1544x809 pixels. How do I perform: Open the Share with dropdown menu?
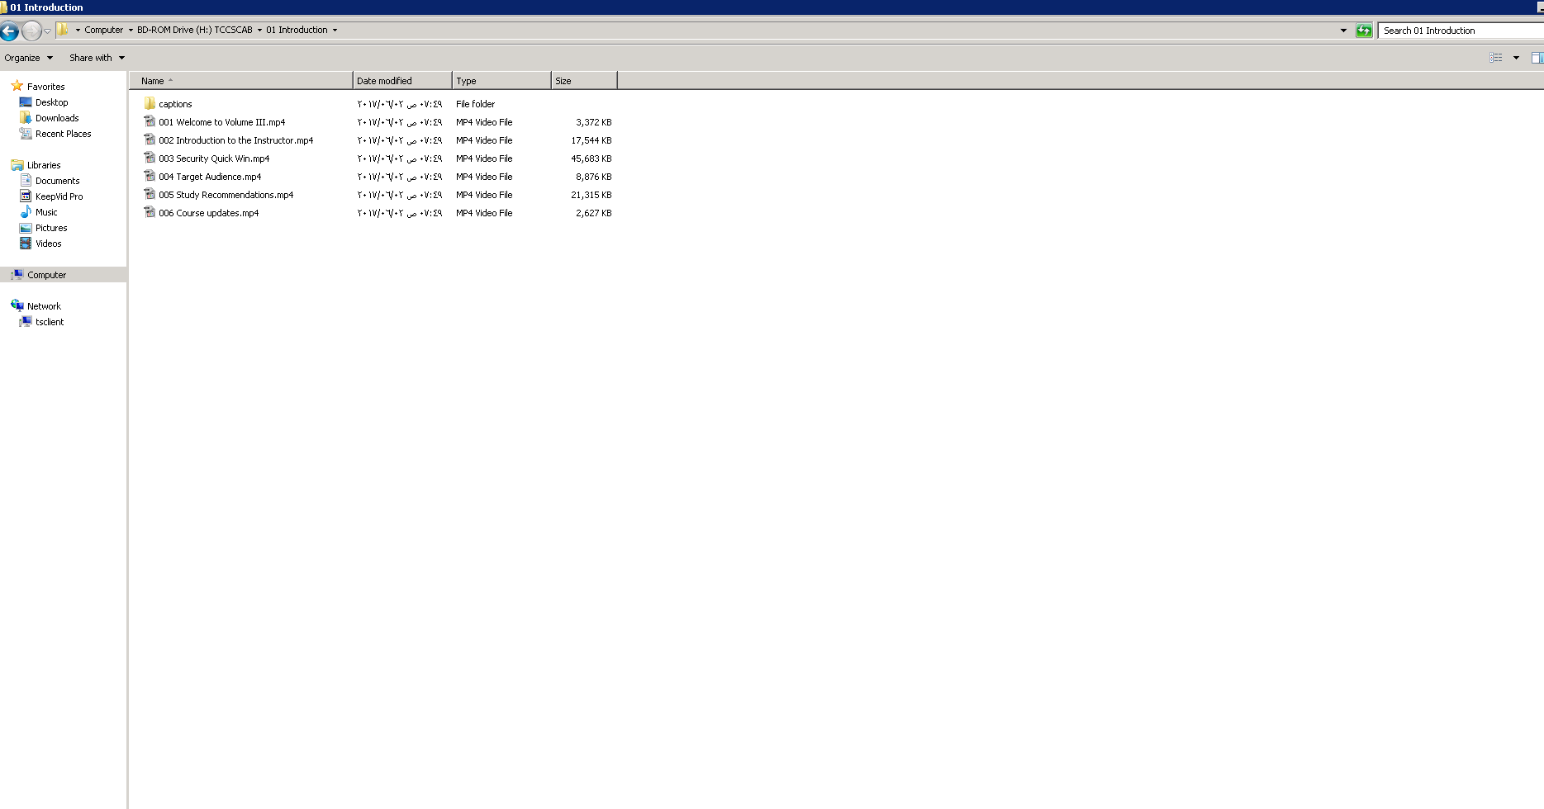[x=97, y=58]
